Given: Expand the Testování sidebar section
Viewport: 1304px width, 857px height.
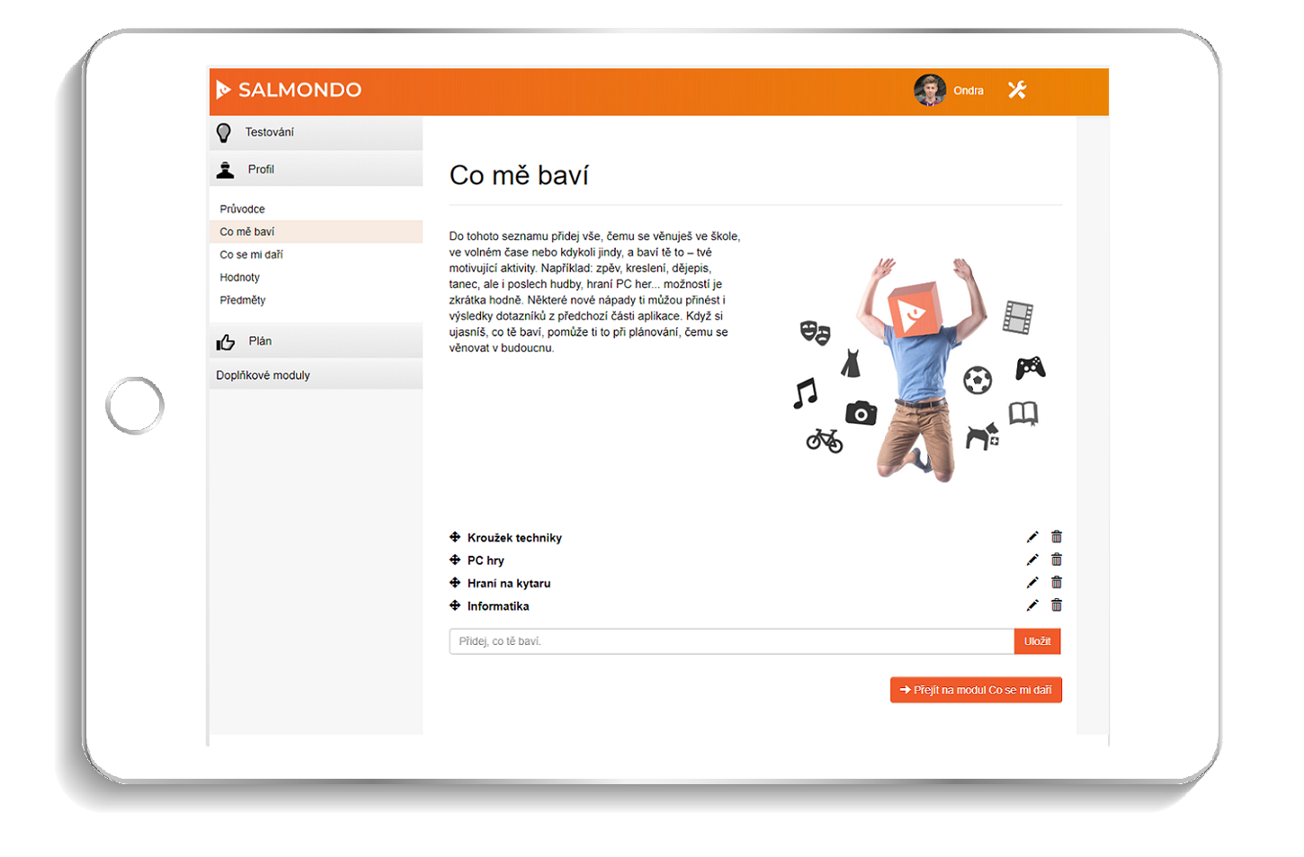Looking at the screenshot, I should [316, 132].
